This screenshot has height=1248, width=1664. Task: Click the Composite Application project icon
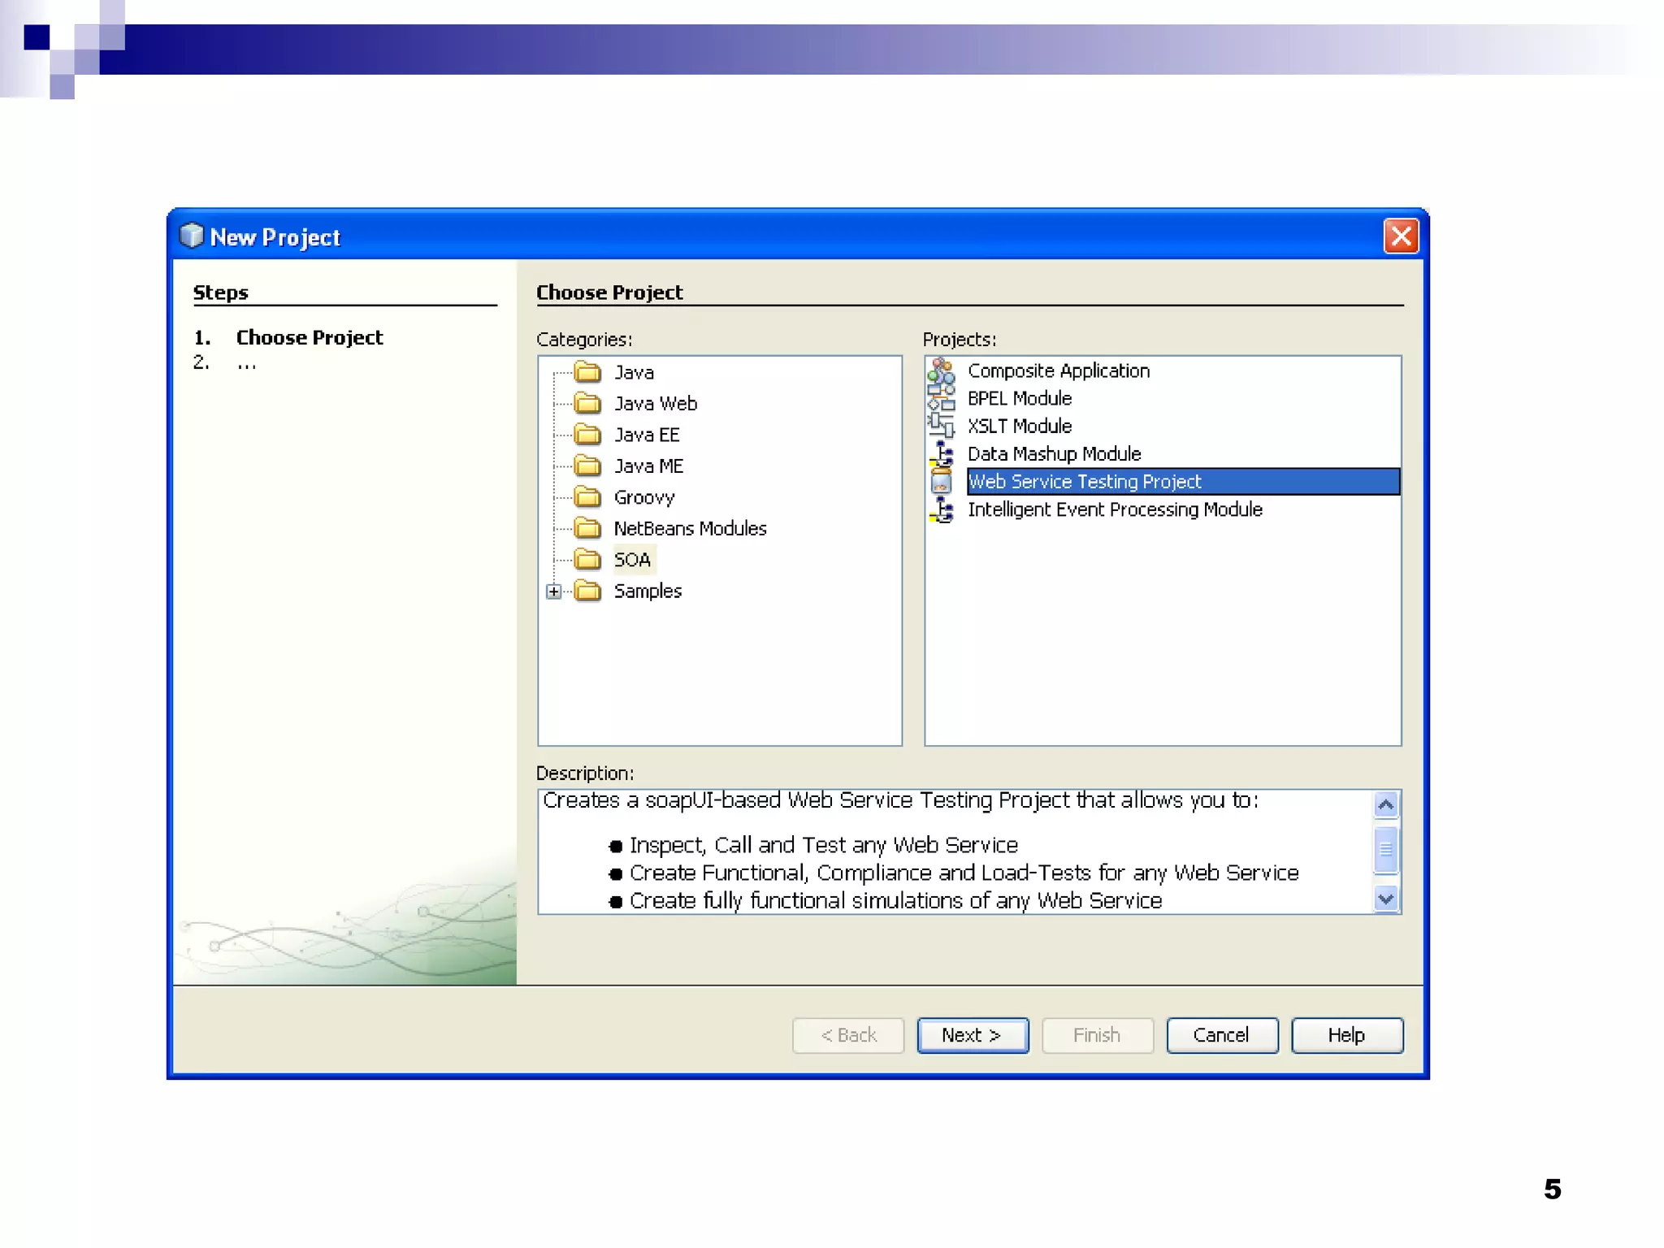pyautogui.click(x=941, y=371)
